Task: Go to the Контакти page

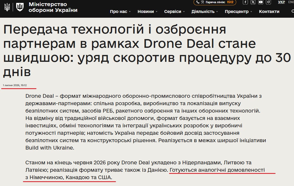Action: pos(269,11)
